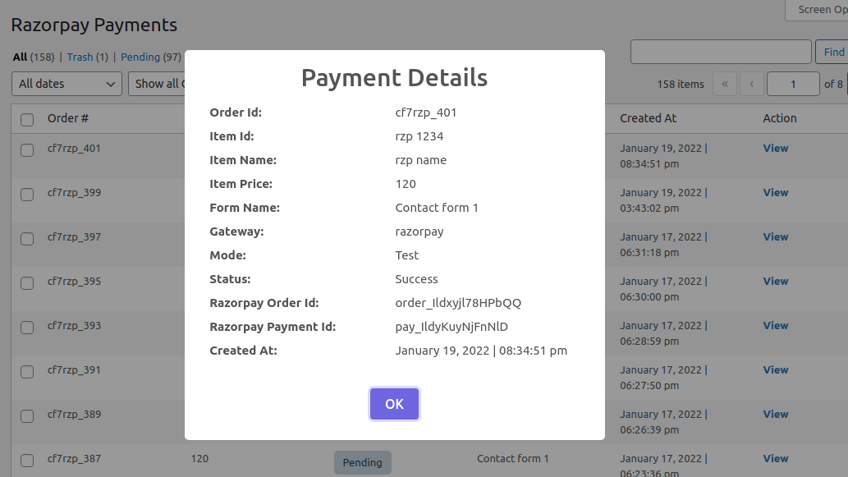This screenshot has height=477, width=848.
Task: View details of order cf7rzp_395
Action: [776, 282]
